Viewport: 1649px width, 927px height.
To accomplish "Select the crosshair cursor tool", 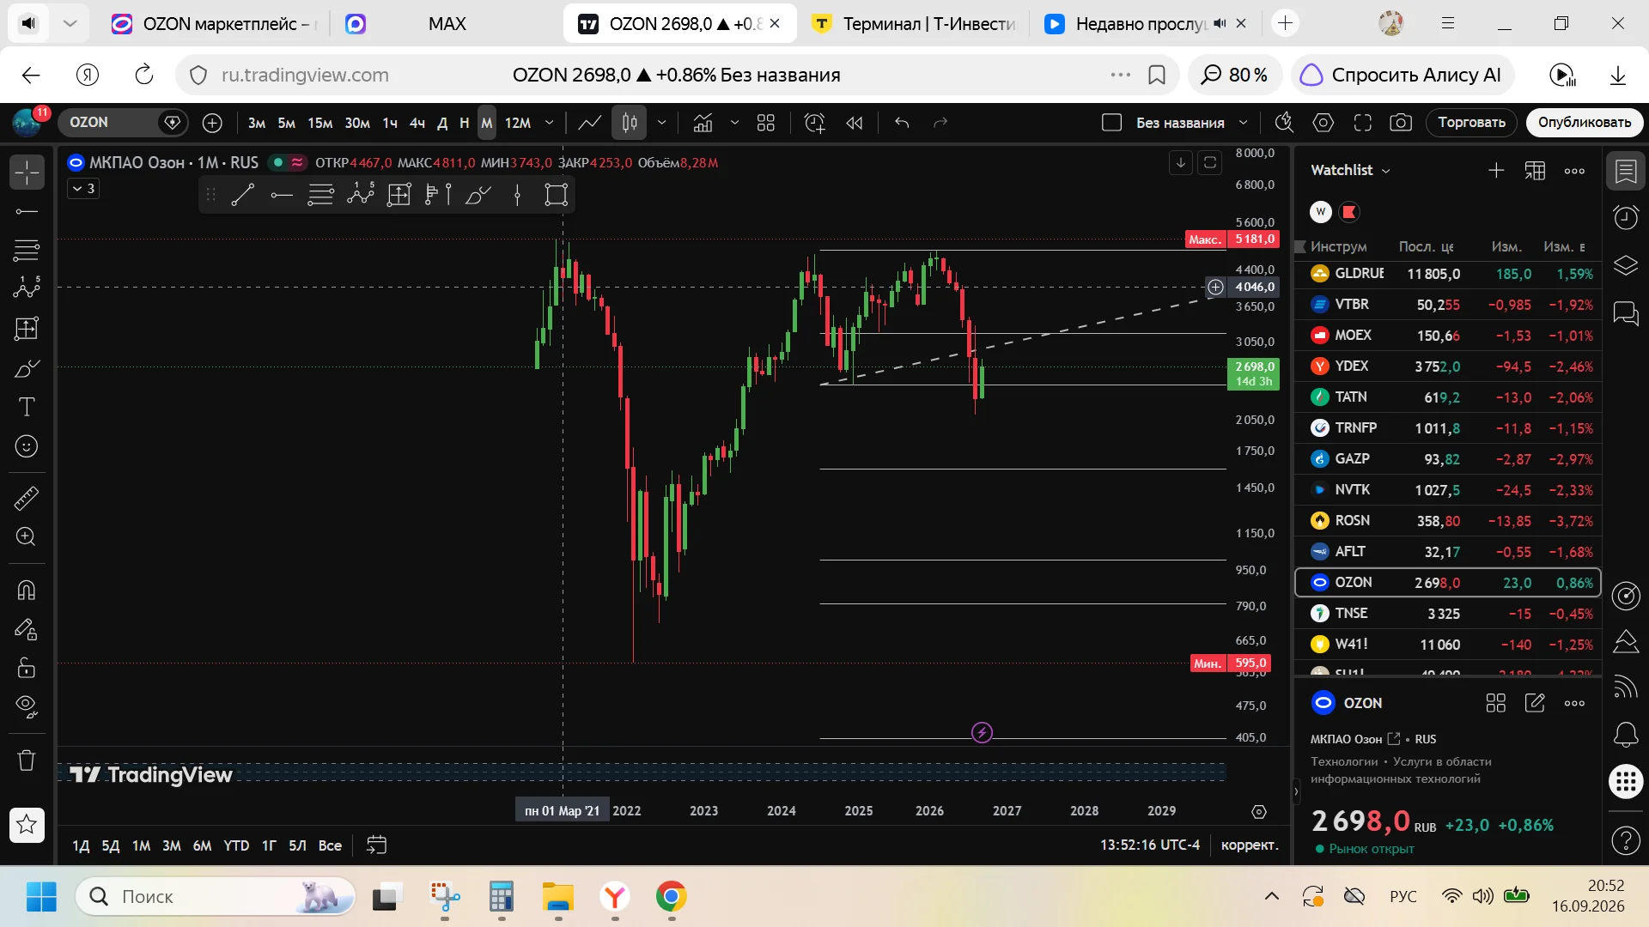I will coord(27,172).
